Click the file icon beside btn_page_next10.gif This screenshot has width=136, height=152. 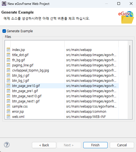click(x=8, y=96)
